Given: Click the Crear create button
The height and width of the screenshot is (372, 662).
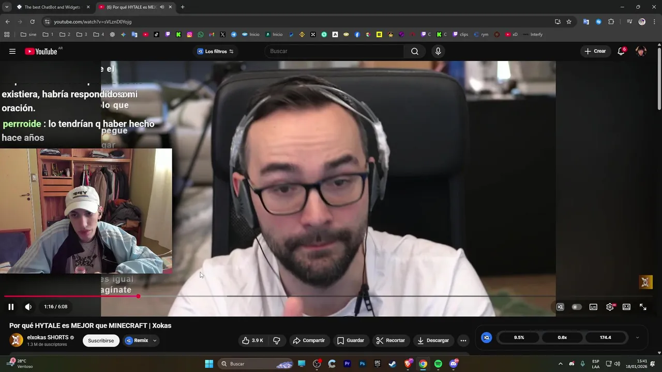Looking at the screenshot, I should (x=595, y=51).
